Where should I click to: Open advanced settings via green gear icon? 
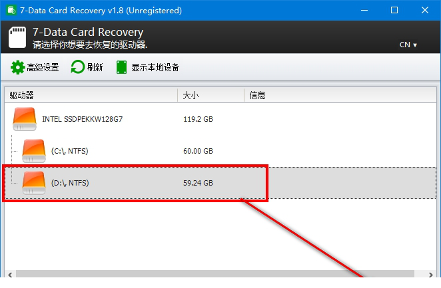click(17, 67)
